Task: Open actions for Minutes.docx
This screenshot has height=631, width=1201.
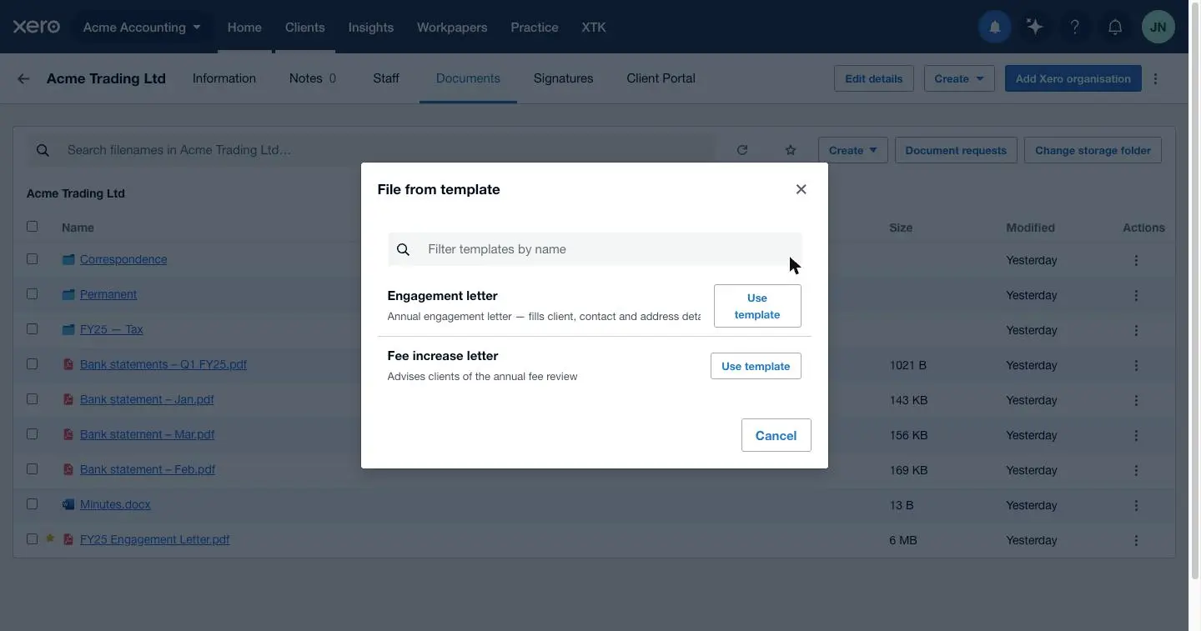Action: point(1136,505)
